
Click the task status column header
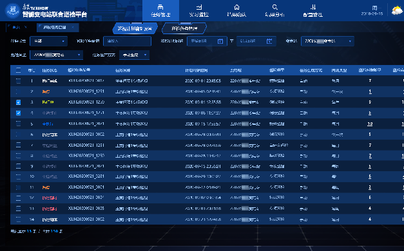coord(50,70)
